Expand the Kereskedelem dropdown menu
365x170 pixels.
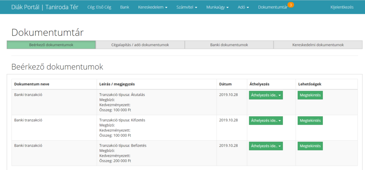pos(153,7)
